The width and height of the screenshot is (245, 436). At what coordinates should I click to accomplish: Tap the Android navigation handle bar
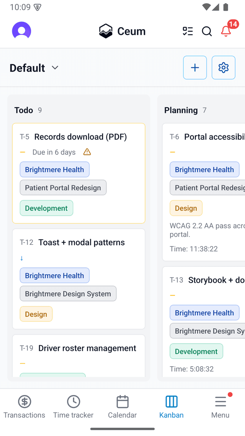point(122,429)
